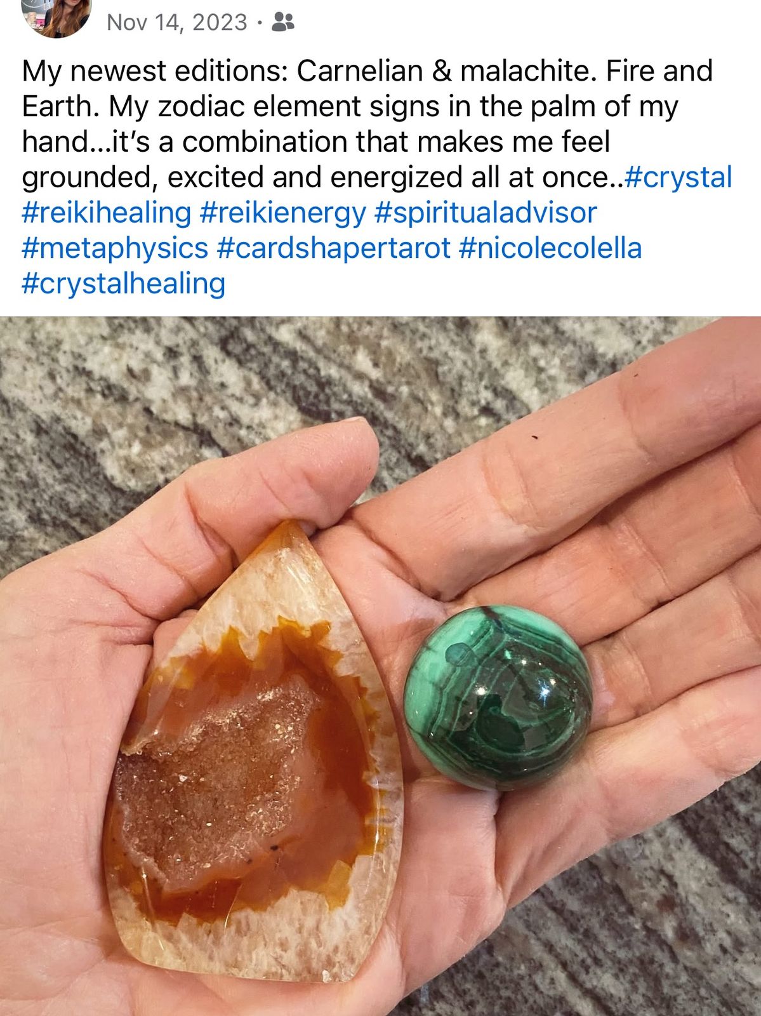Tap the green malachite sphere in photo
Image resolution: width=761 pixels, height=1016 pixels.
tap(498, 698)
